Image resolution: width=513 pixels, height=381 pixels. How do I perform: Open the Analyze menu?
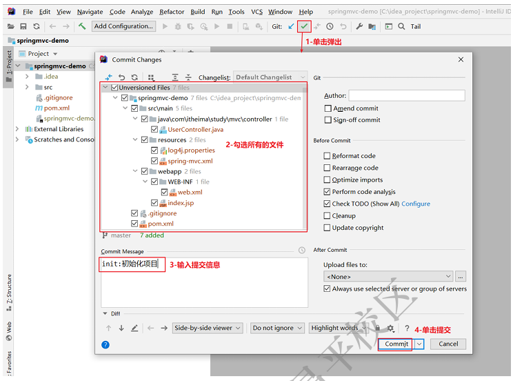pyautogui.click(x=142, y=12)
